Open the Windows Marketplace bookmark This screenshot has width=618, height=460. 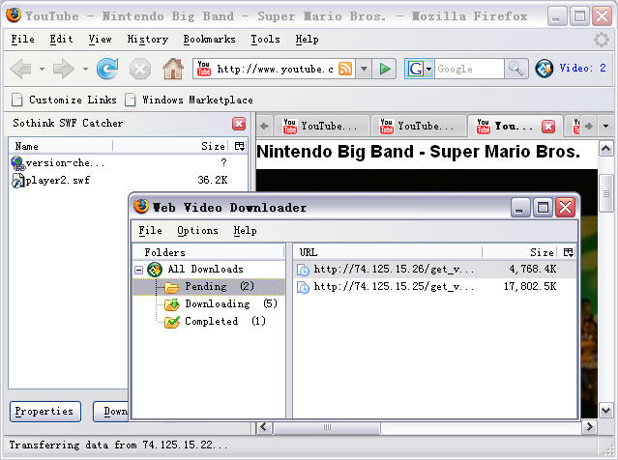click(190, 101)
